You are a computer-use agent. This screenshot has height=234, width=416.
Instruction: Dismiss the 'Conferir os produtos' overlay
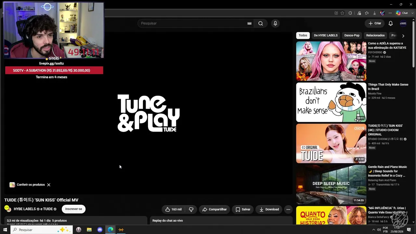[x=49, y=185]
